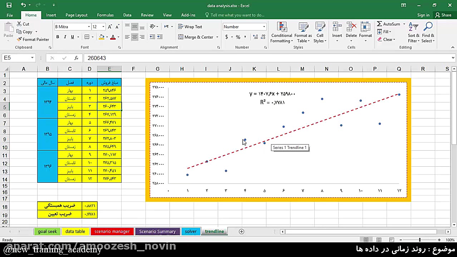
Task: Apply the Borders icon
Action: click(87, 37)
